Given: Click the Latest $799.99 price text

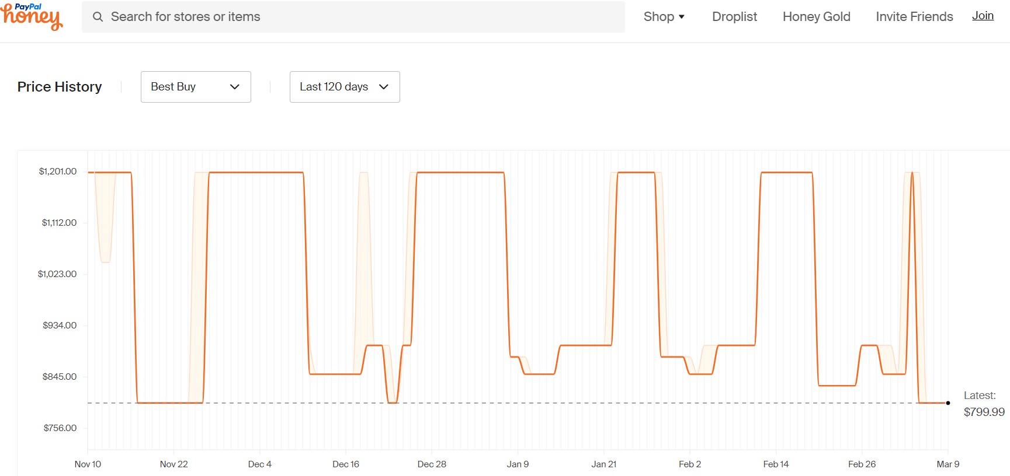Looking at the screenshot, I should click(984, 404).
